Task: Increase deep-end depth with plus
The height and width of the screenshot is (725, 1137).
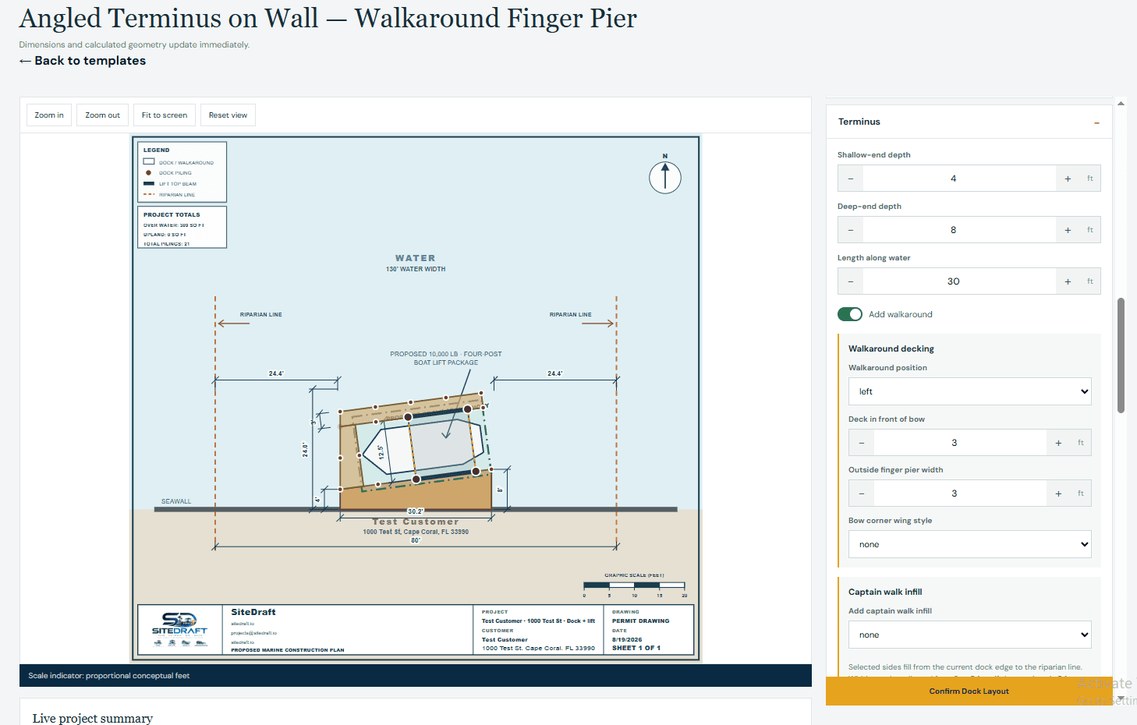Action: 1068,230
